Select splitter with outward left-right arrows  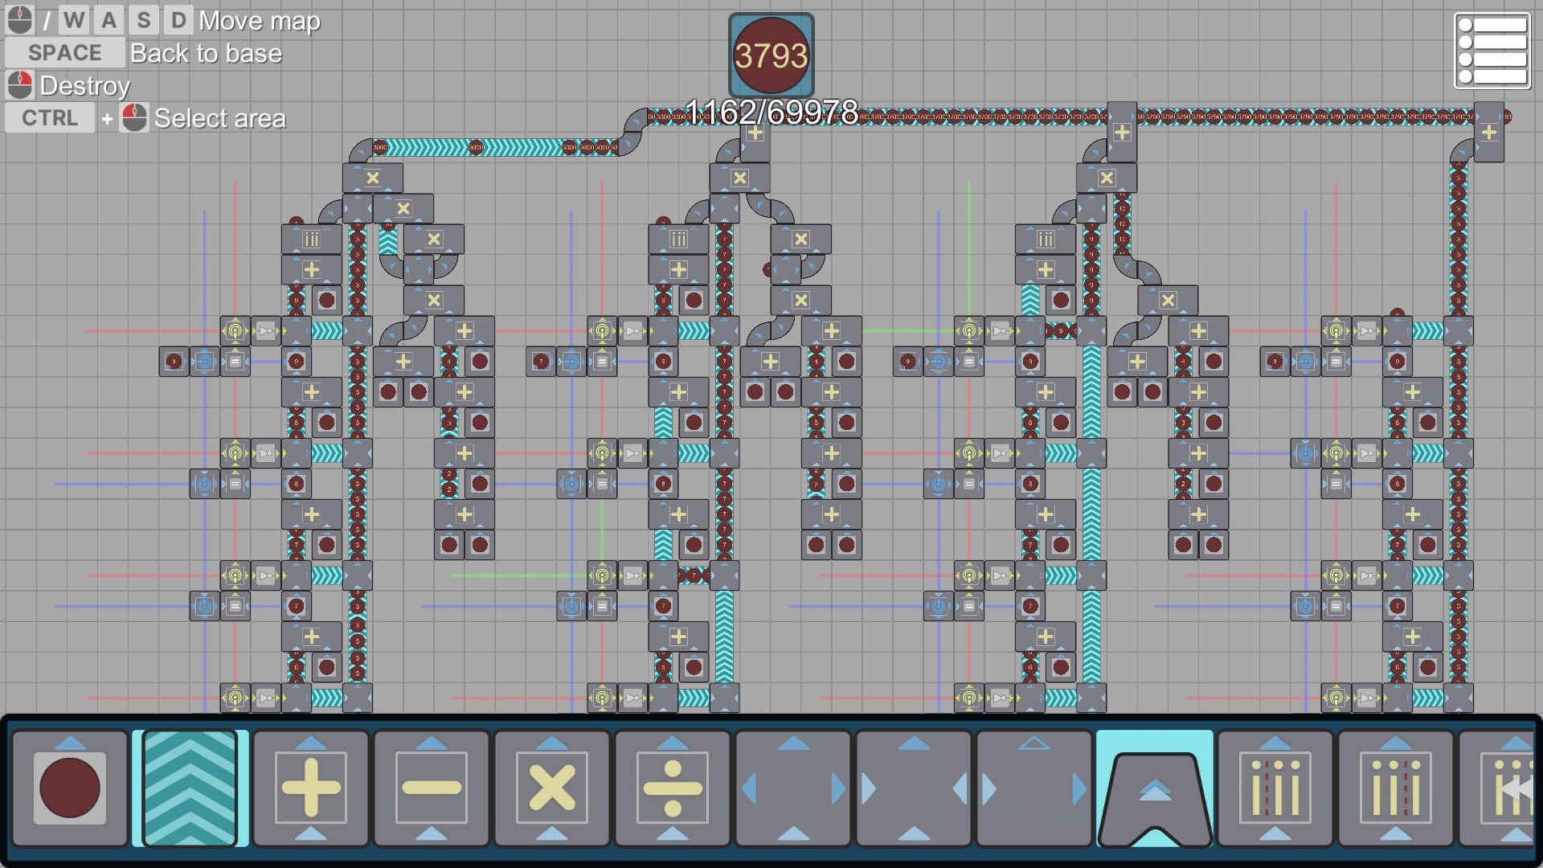click(793, 788)
